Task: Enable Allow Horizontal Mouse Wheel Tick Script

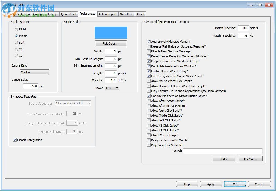Action: click(149, 86)
